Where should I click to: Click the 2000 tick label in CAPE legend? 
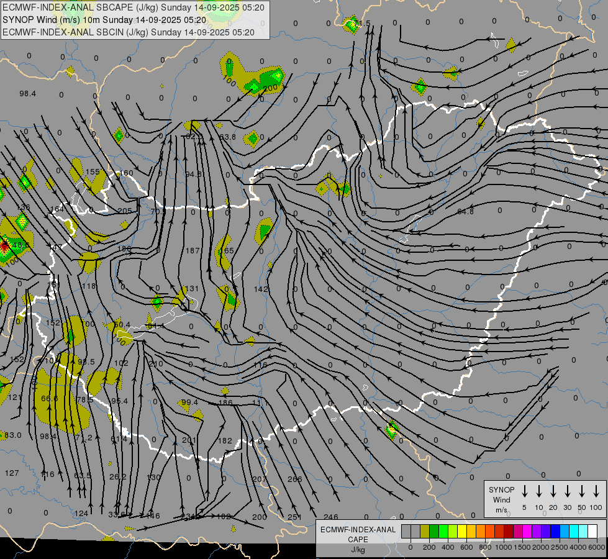pos(540,547)
